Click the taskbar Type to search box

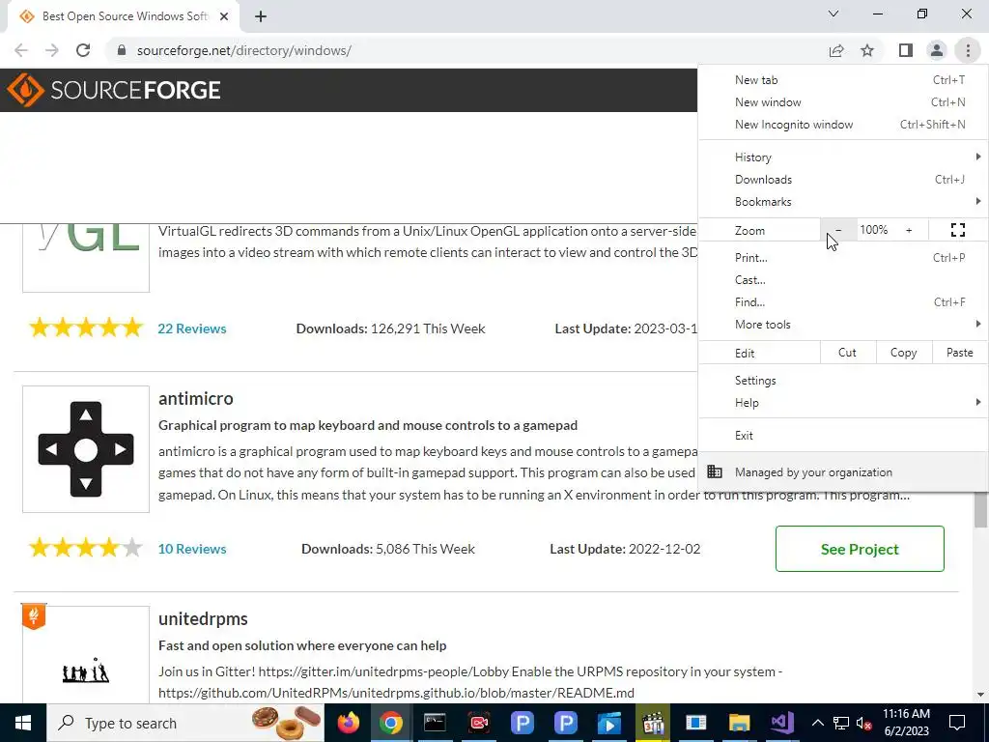185,723
